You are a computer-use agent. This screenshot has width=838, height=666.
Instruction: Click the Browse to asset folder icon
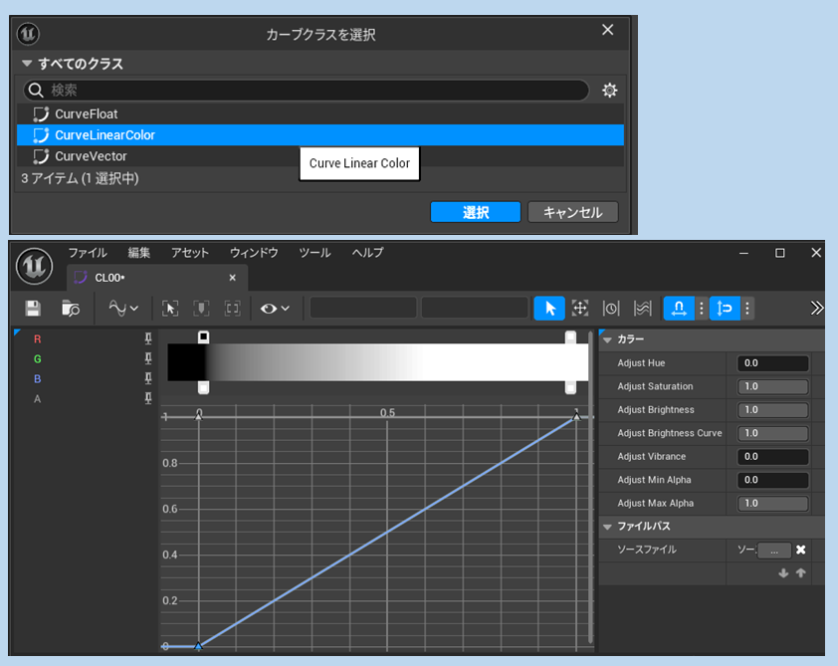click(70, 309)
